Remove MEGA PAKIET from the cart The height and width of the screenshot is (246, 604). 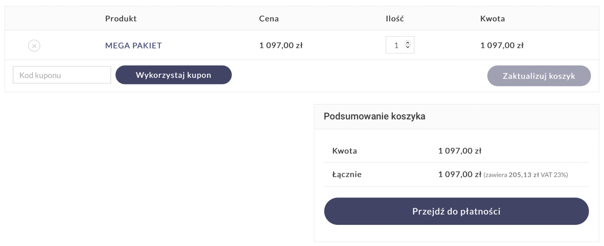coord(34,45)
